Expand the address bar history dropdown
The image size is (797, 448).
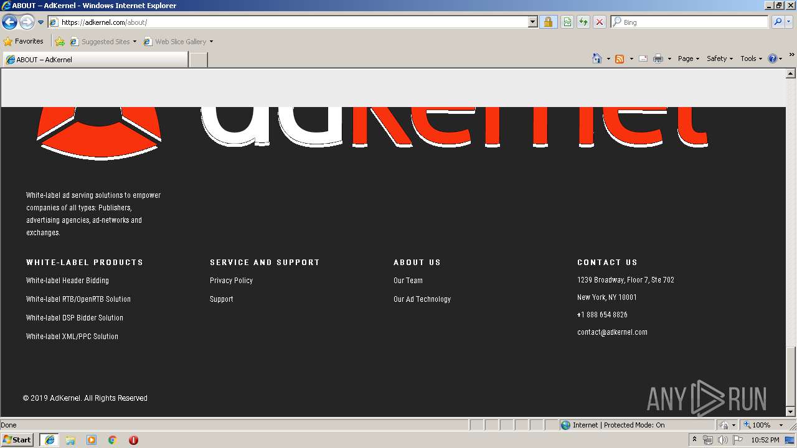point(533,22)
